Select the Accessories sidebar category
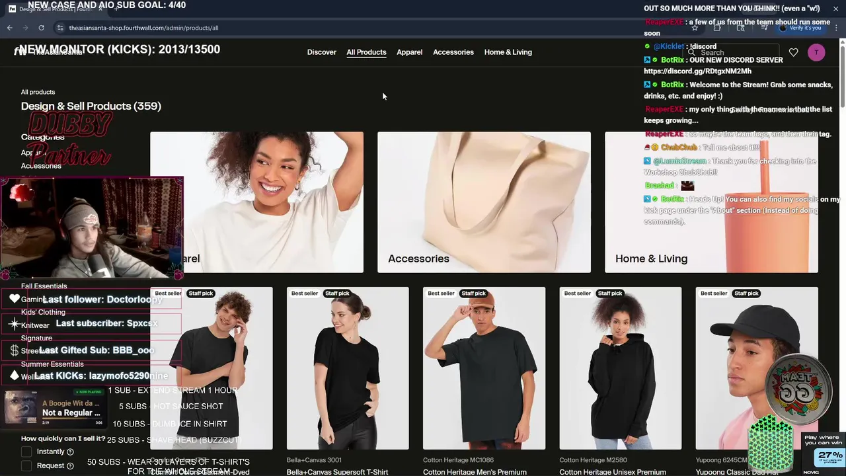This screenshot has width=846, height=476. [41, 166]
